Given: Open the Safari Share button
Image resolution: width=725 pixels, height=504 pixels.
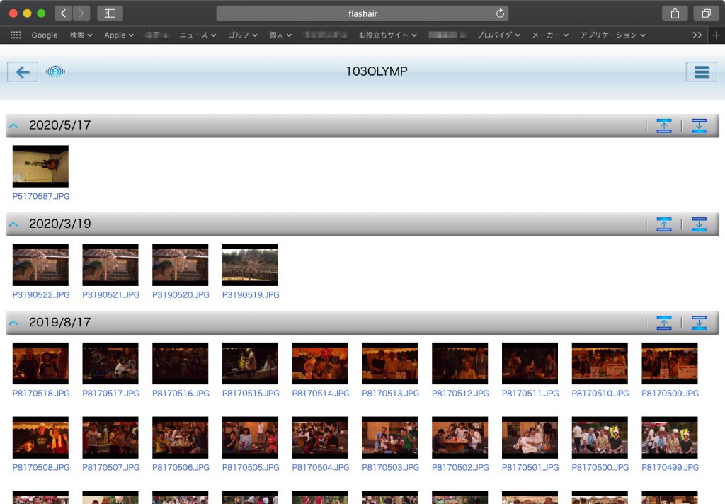Looking at the screenshot, I should pyautogui.click(x=674, y=13).
